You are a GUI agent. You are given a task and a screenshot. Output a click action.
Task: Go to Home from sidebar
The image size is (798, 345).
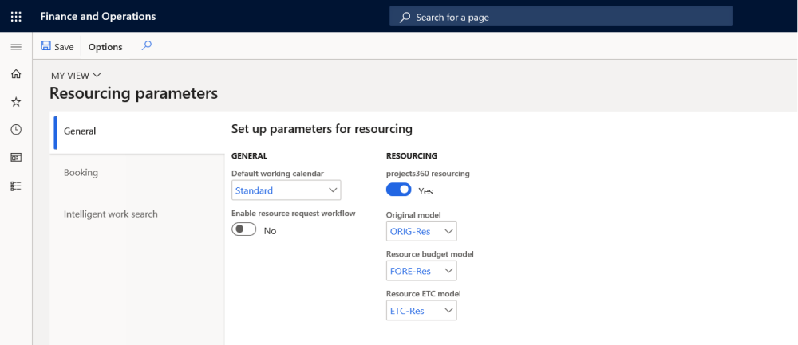pos(16,74)
